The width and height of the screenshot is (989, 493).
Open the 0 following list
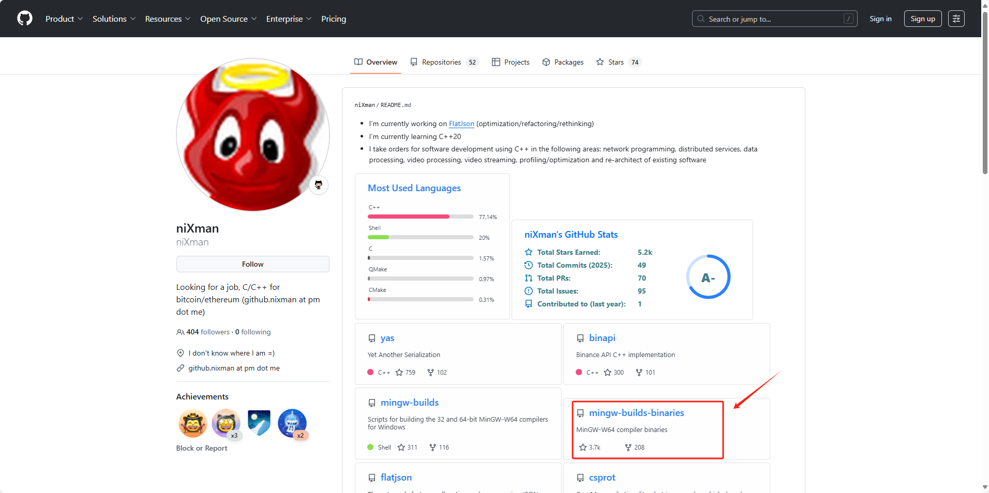[253, 332]
